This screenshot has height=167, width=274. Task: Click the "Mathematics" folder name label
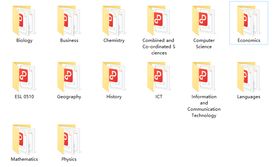pos(24,159)
